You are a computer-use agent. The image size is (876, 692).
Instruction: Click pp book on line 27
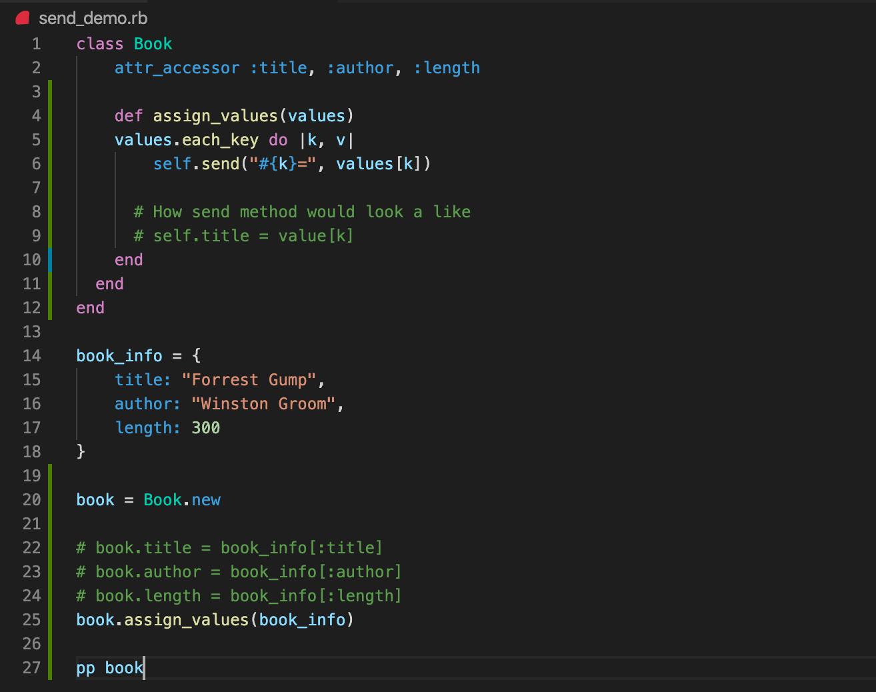(x=109, y=668)
